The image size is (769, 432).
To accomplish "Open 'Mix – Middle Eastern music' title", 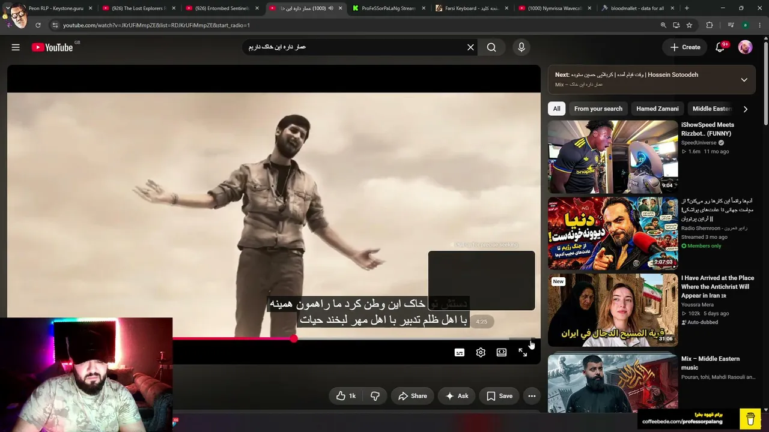I will pos(710,363).
